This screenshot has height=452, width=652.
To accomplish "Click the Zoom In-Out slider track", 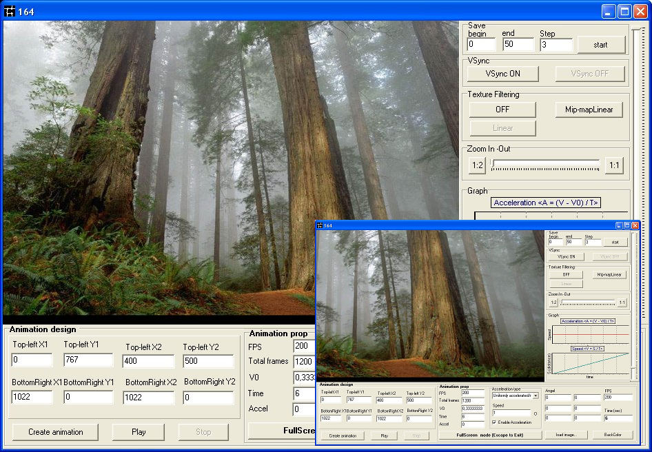I will click(x=544, y=165).
